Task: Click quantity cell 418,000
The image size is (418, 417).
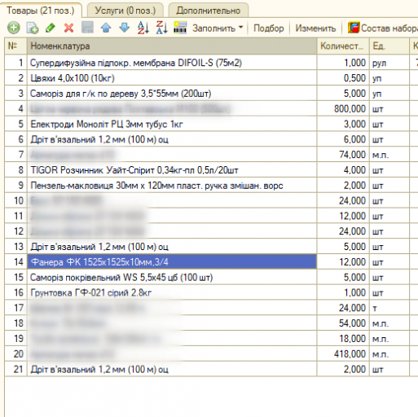Action: 343,354
